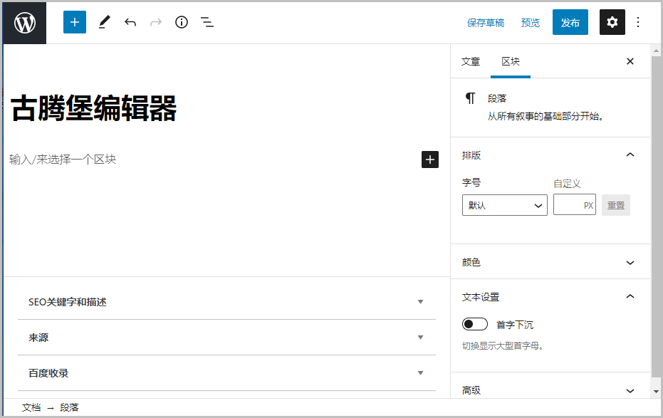Open the block inserter plus button
663x418 pixels.
pos(75,22)
